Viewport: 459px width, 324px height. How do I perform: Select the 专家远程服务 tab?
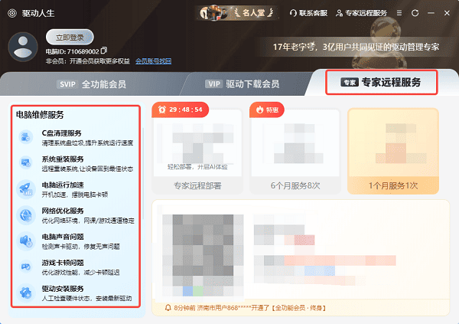point(382,83)
